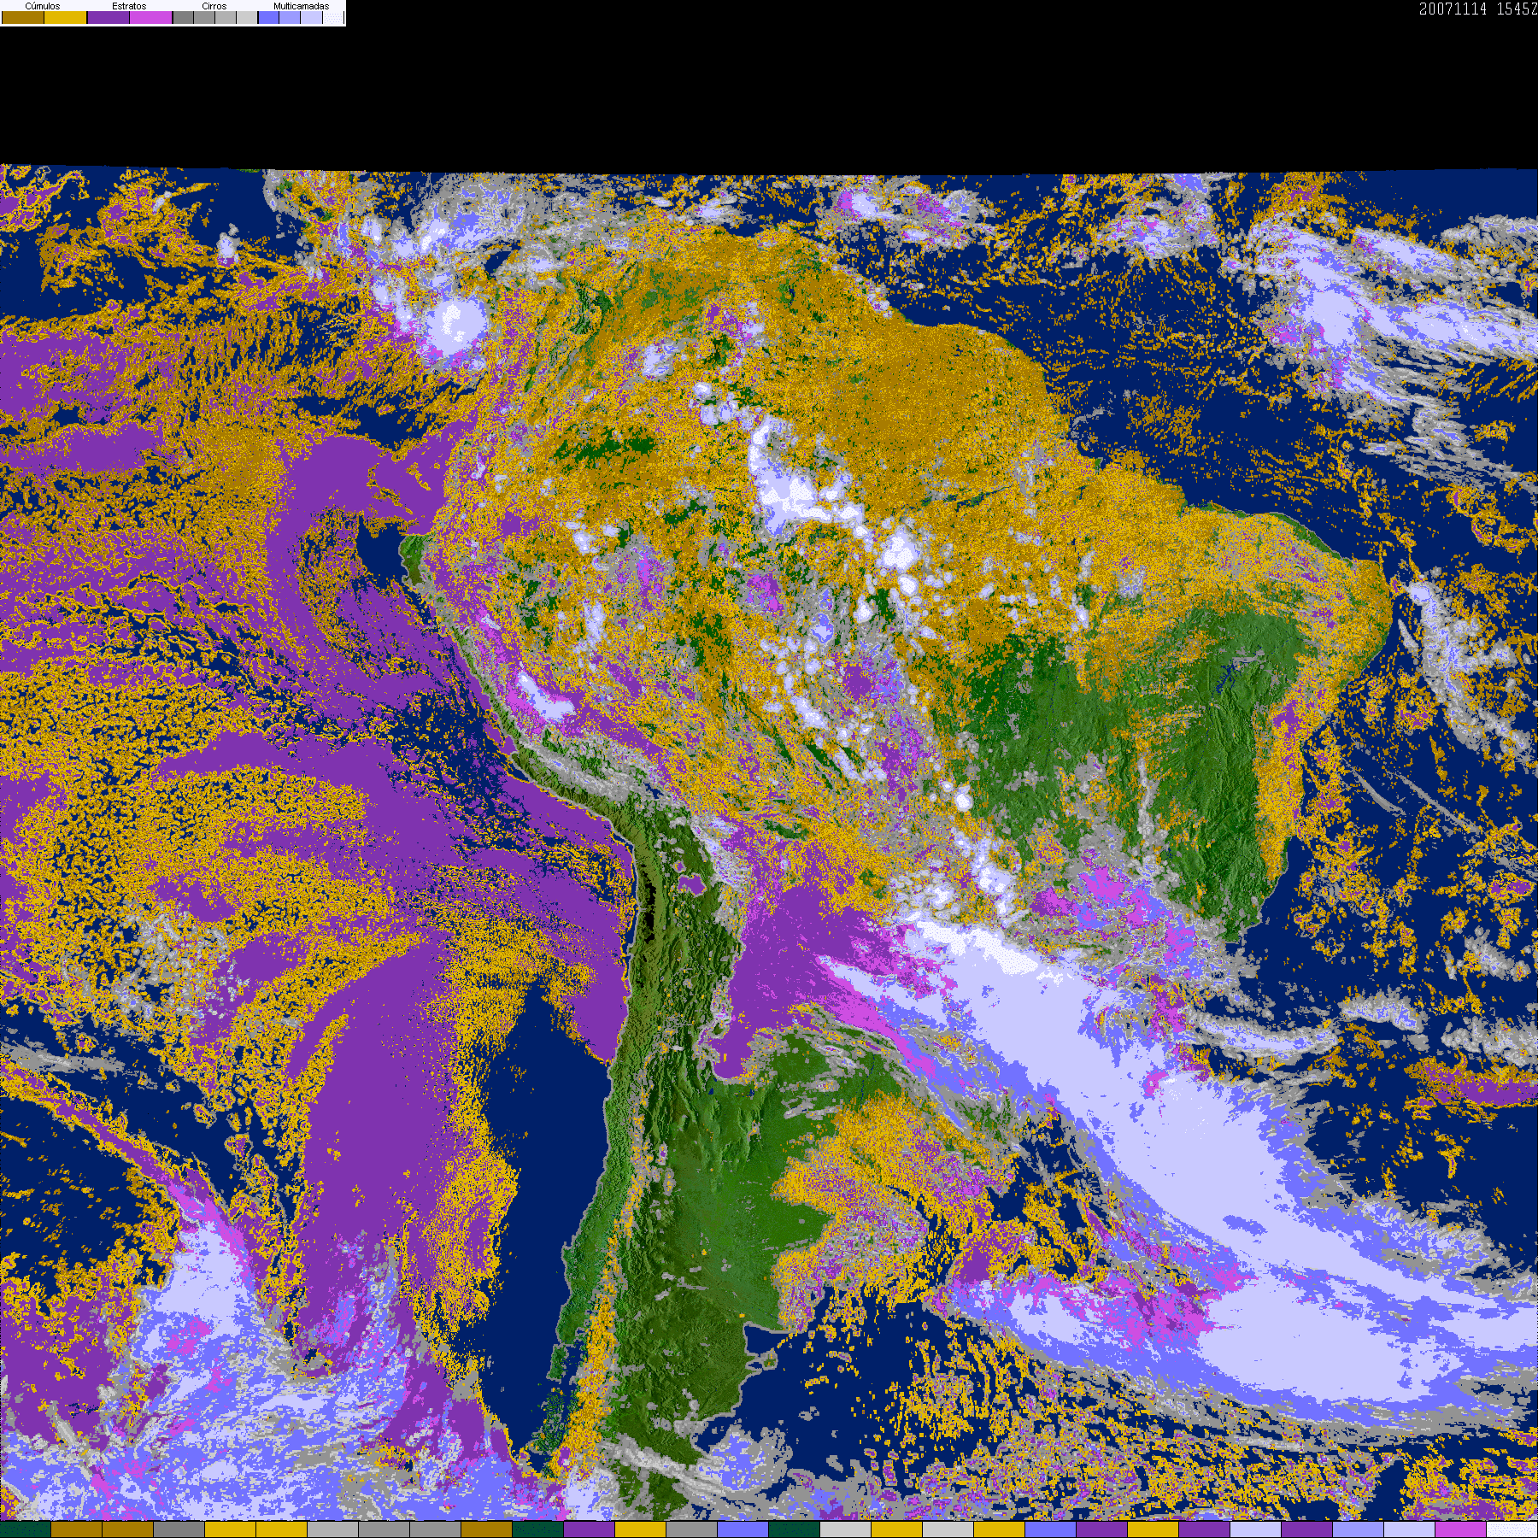The width and height of the screenshot is (1538, 1538).
Task: Click the Cirros legend label
Action: coord(214,6)
